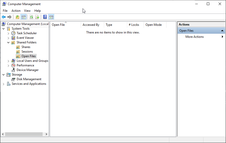Sort by the Accessed By column header

pos(91,25)
